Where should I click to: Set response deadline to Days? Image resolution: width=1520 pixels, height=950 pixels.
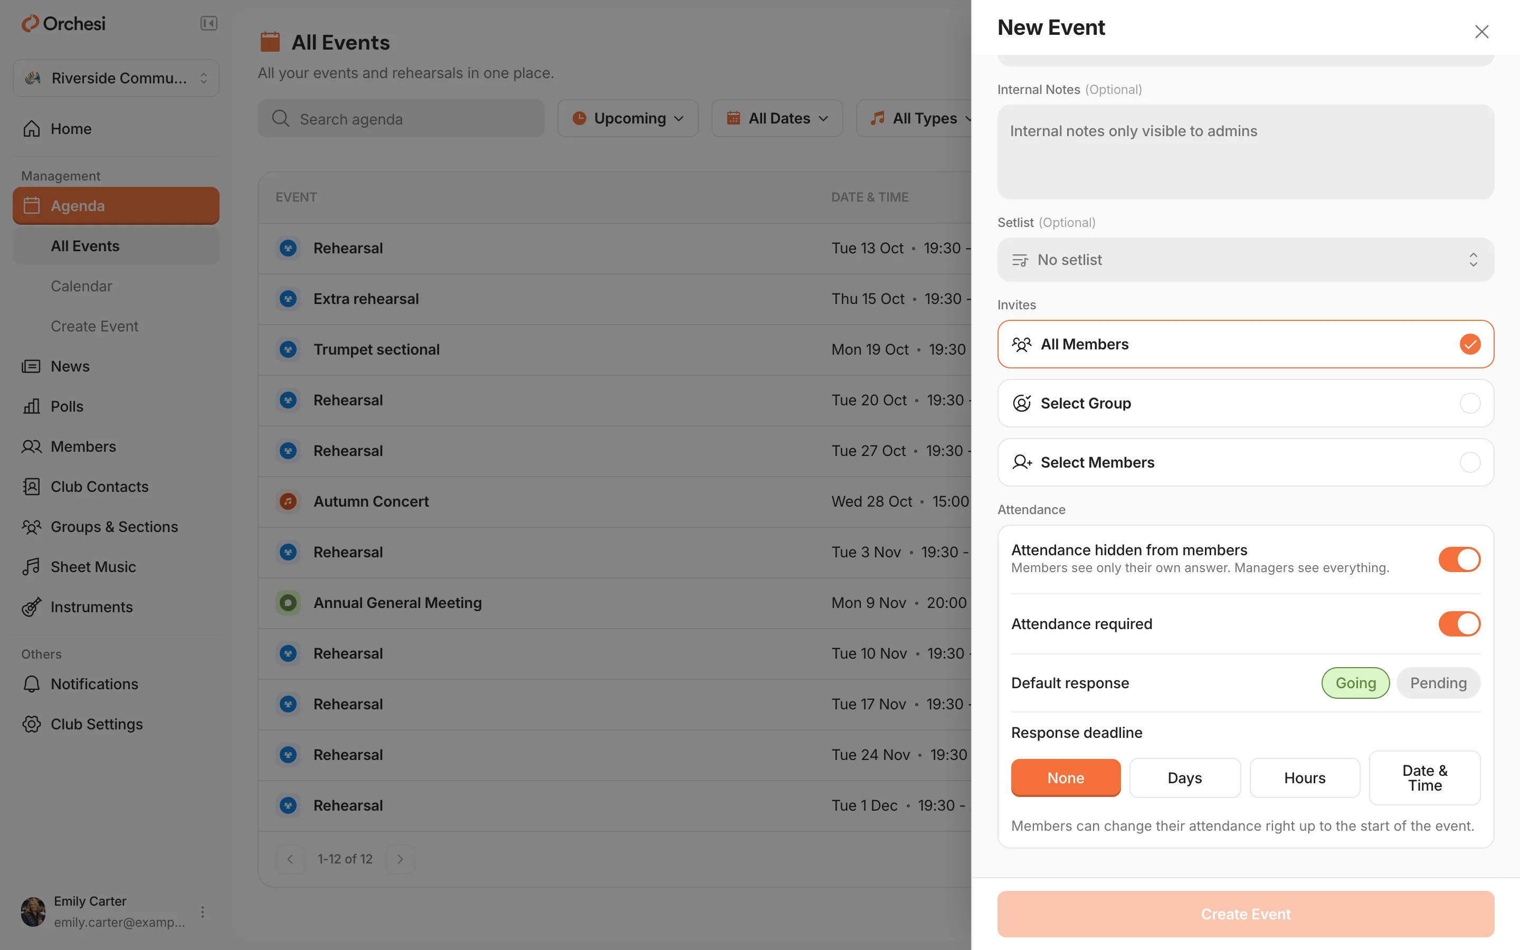(x=1184, y=778)
